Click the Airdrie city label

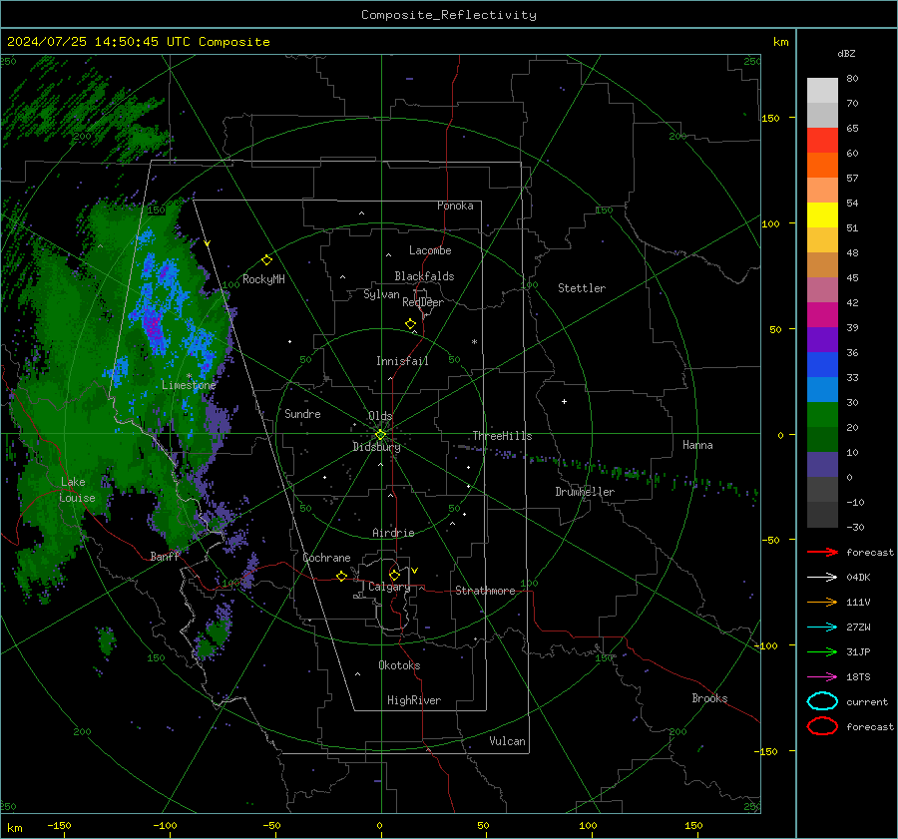(393, 533)
